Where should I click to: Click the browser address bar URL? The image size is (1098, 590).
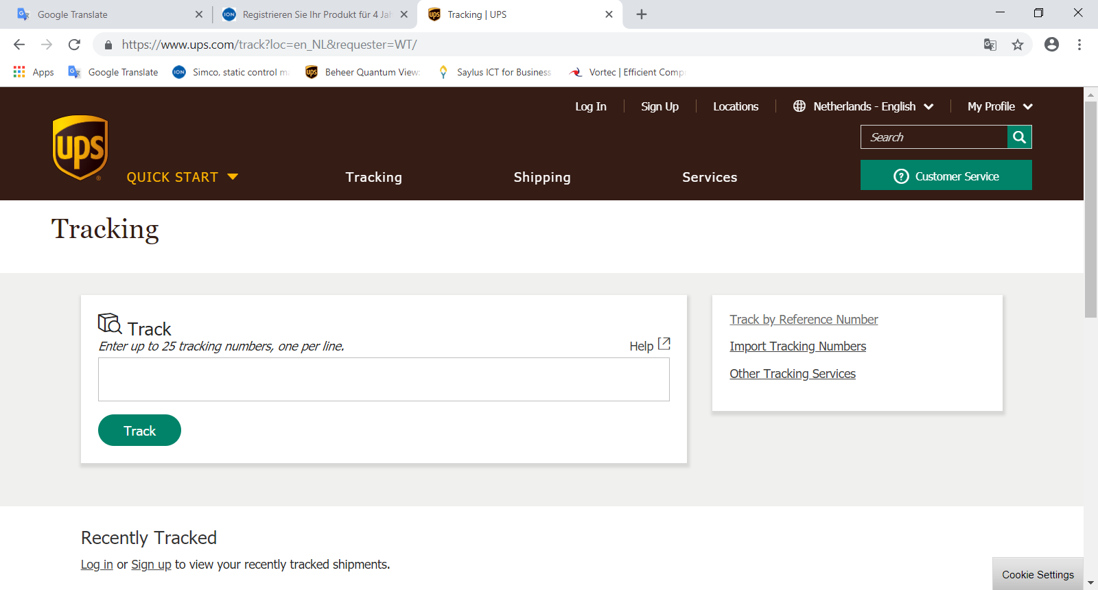pos(270,45)
